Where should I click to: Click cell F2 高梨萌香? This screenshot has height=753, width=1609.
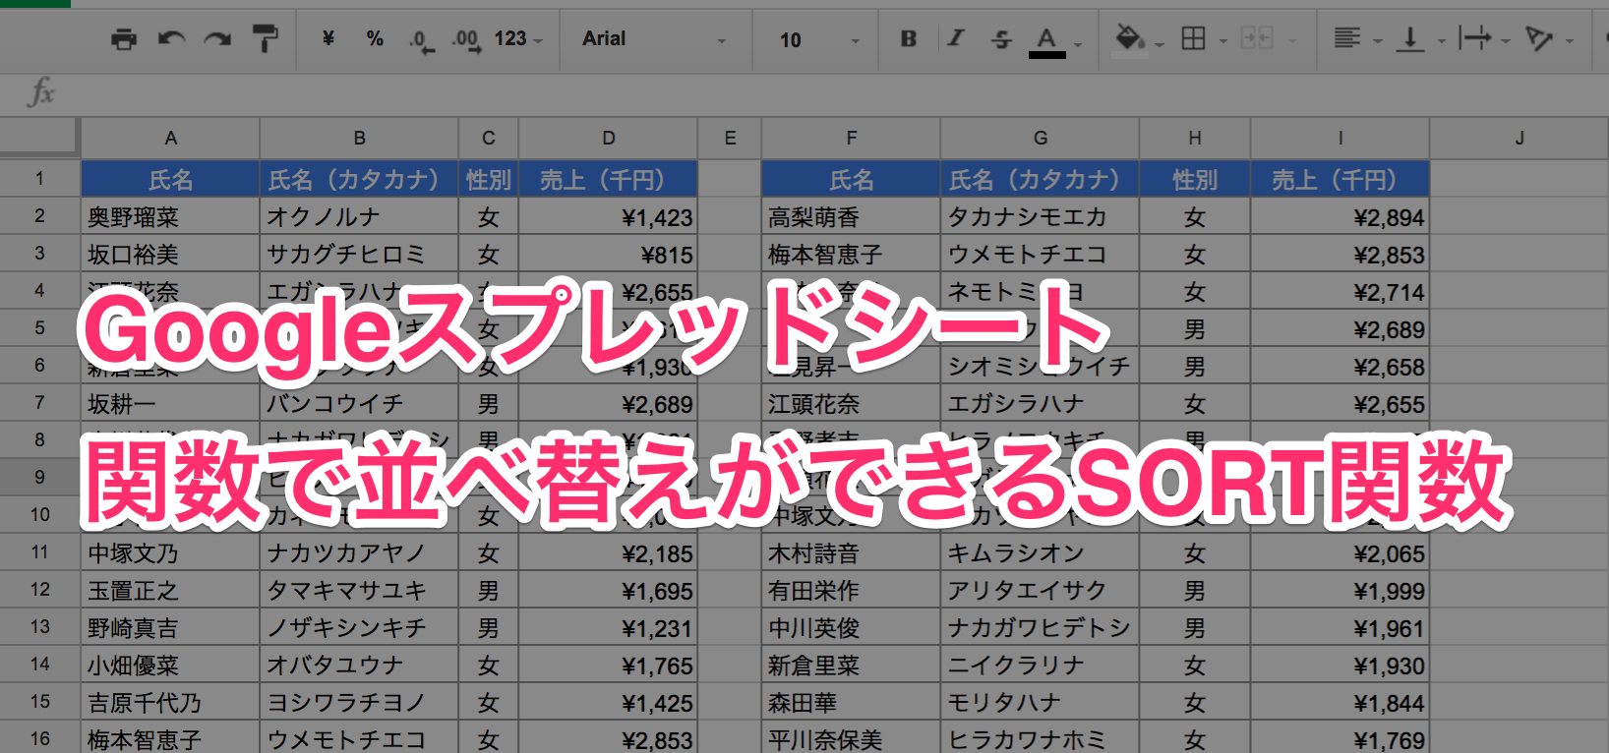click(852, 217)
